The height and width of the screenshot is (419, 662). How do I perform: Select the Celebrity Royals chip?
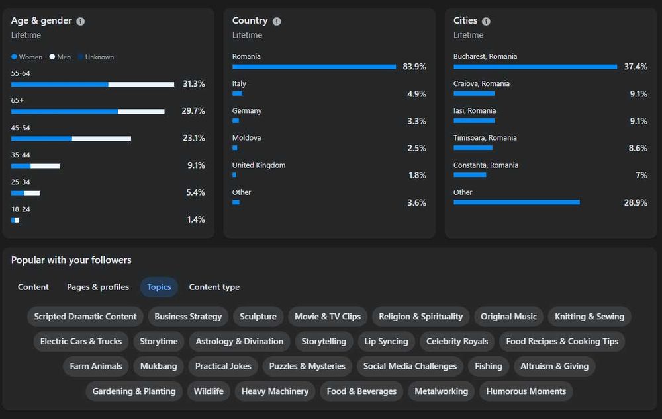tap(457, 342)
